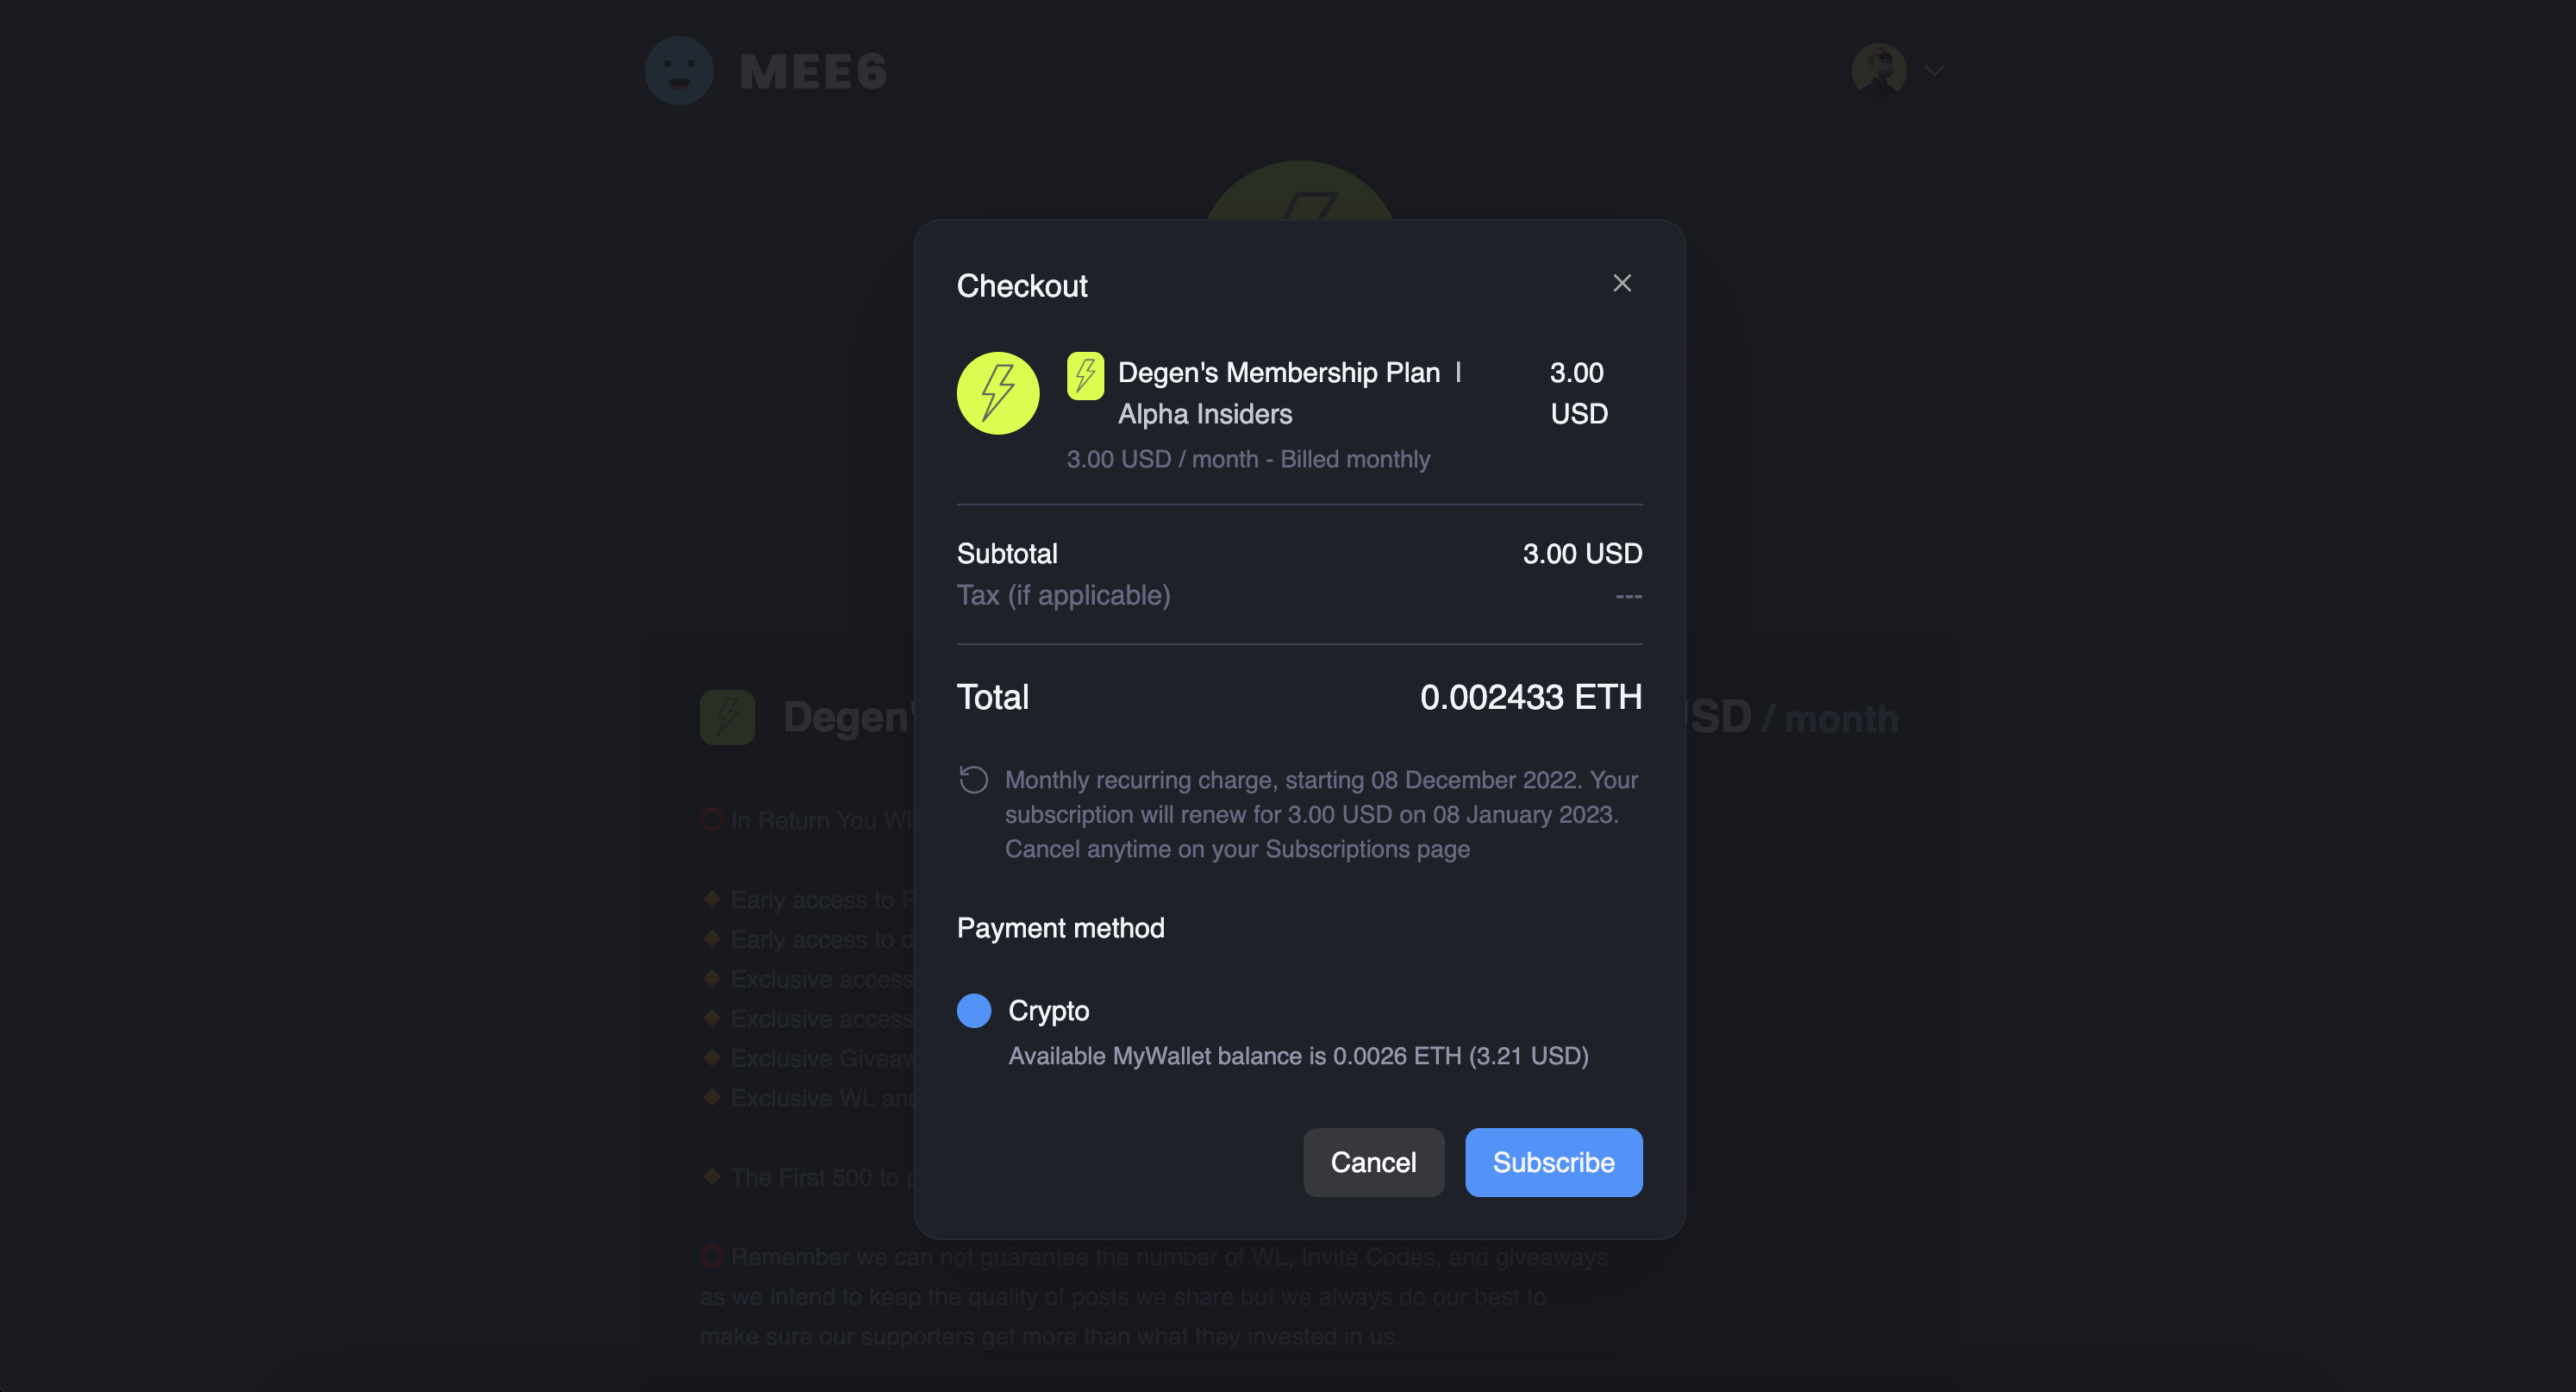Screen dimensions: 2576x1392
Task: Click the Crypto payment method label
Action: pos(1048,1011)
